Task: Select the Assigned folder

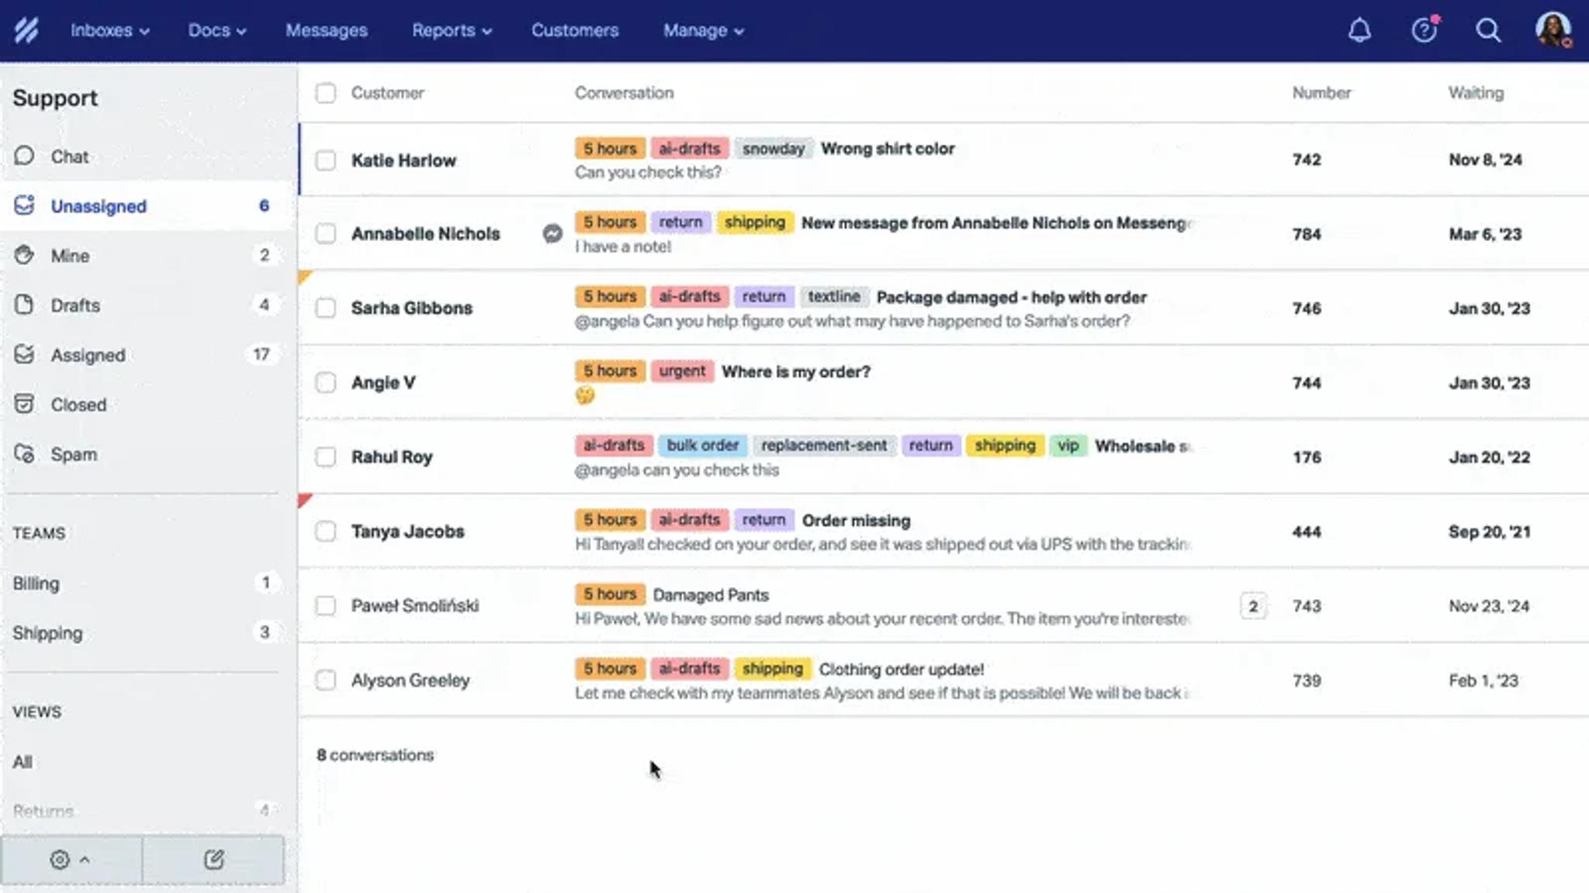Action: pyautogui.click(x=147, y=354)
